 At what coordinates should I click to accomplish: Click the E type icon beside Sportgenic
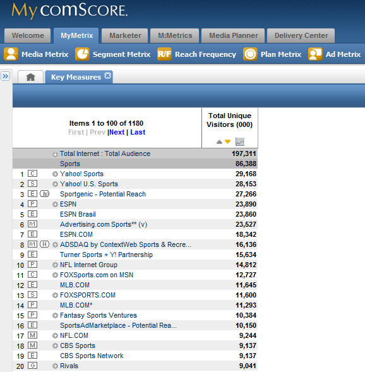32,194
